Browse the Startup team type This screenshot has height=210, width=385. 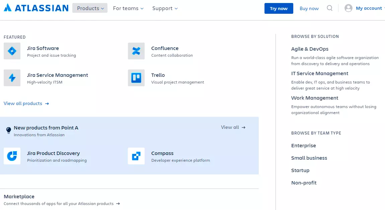(300, 170)
